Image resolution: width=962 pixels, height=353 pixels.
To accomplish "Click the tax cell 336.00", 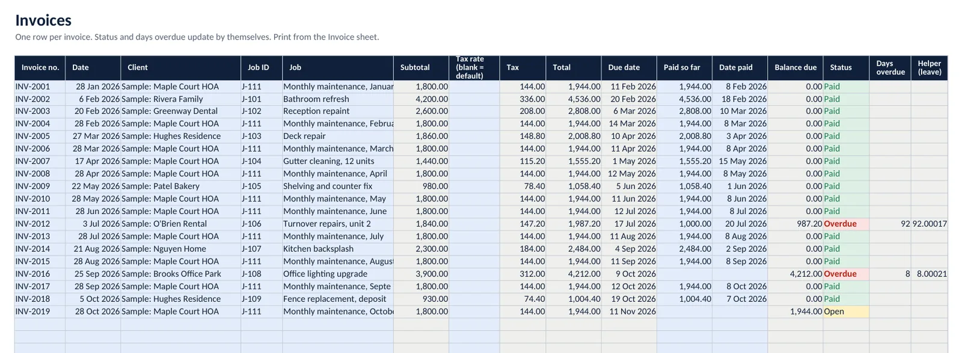I will tap(522, 99).
